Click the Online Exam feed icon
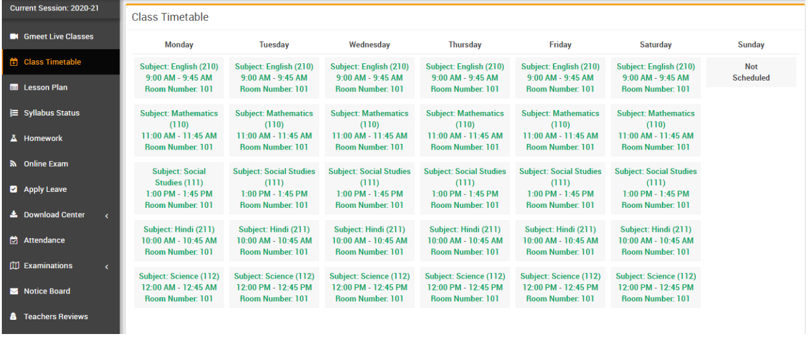This screenshot has width=808, height=350. click(14, 164)
